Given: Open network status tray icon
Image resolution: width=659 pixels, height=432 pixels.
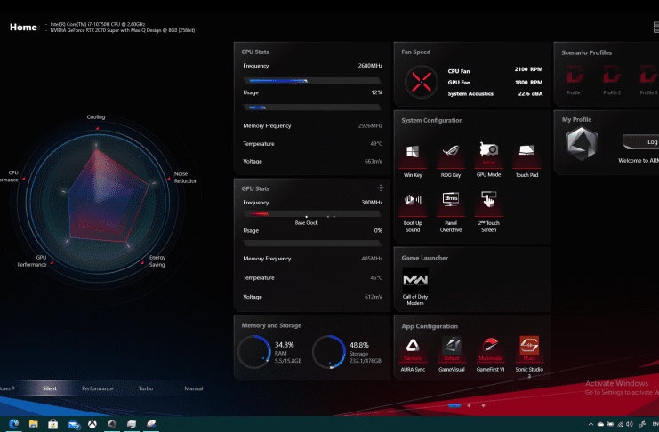Looking at the screenshot, I should click(x=620, y=424).
